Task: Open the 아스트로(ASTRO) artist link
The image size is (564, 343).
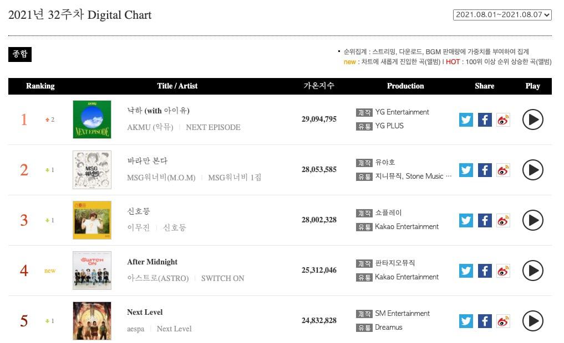Action: [157, 278]
